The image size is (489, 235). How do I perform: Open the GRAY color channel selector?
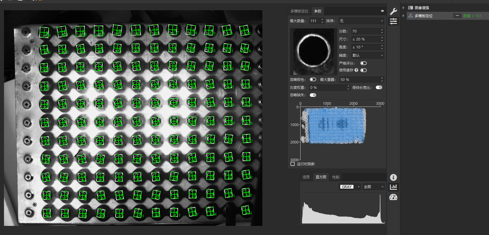coord(350,187)
